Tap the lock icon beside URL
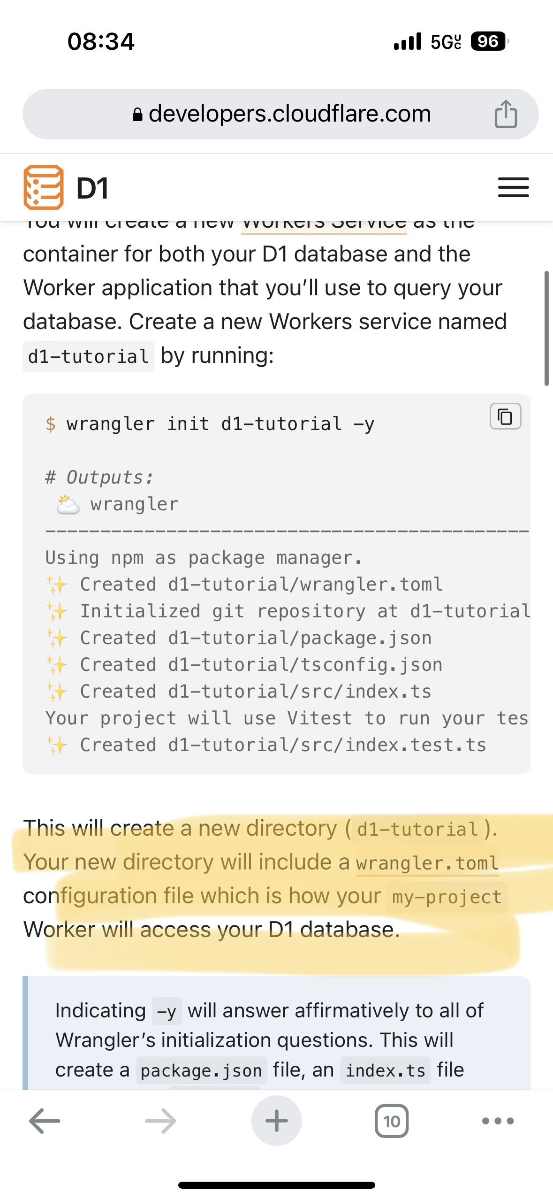 (137, 115)
